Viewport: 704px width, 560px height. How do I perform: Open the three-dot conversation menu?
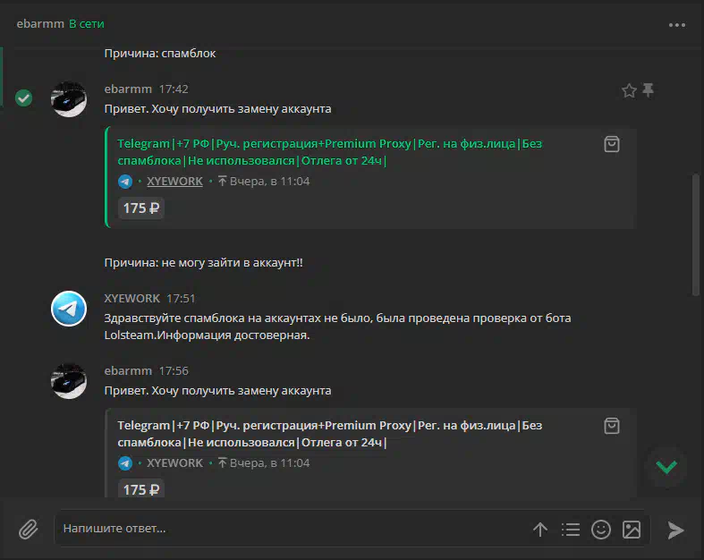click(676, 25)
